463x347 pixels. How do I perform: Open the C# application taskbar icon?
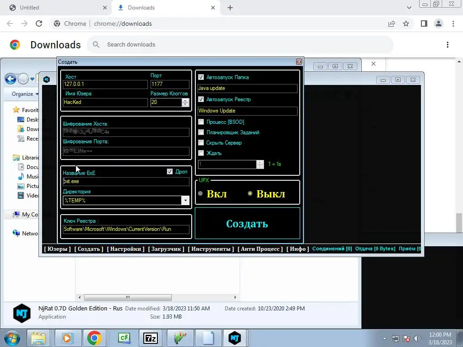pyautogui.click(x=124, y=338)
